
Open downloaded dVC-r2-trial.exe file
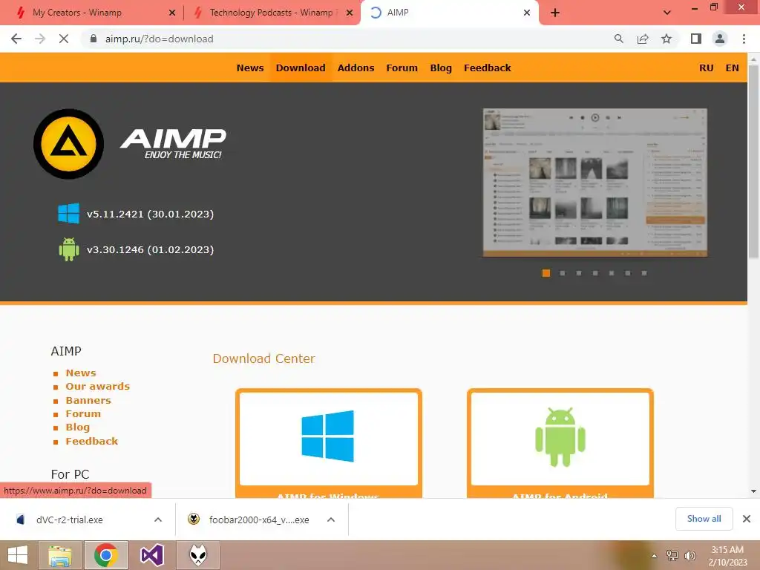tap(69, 520)
